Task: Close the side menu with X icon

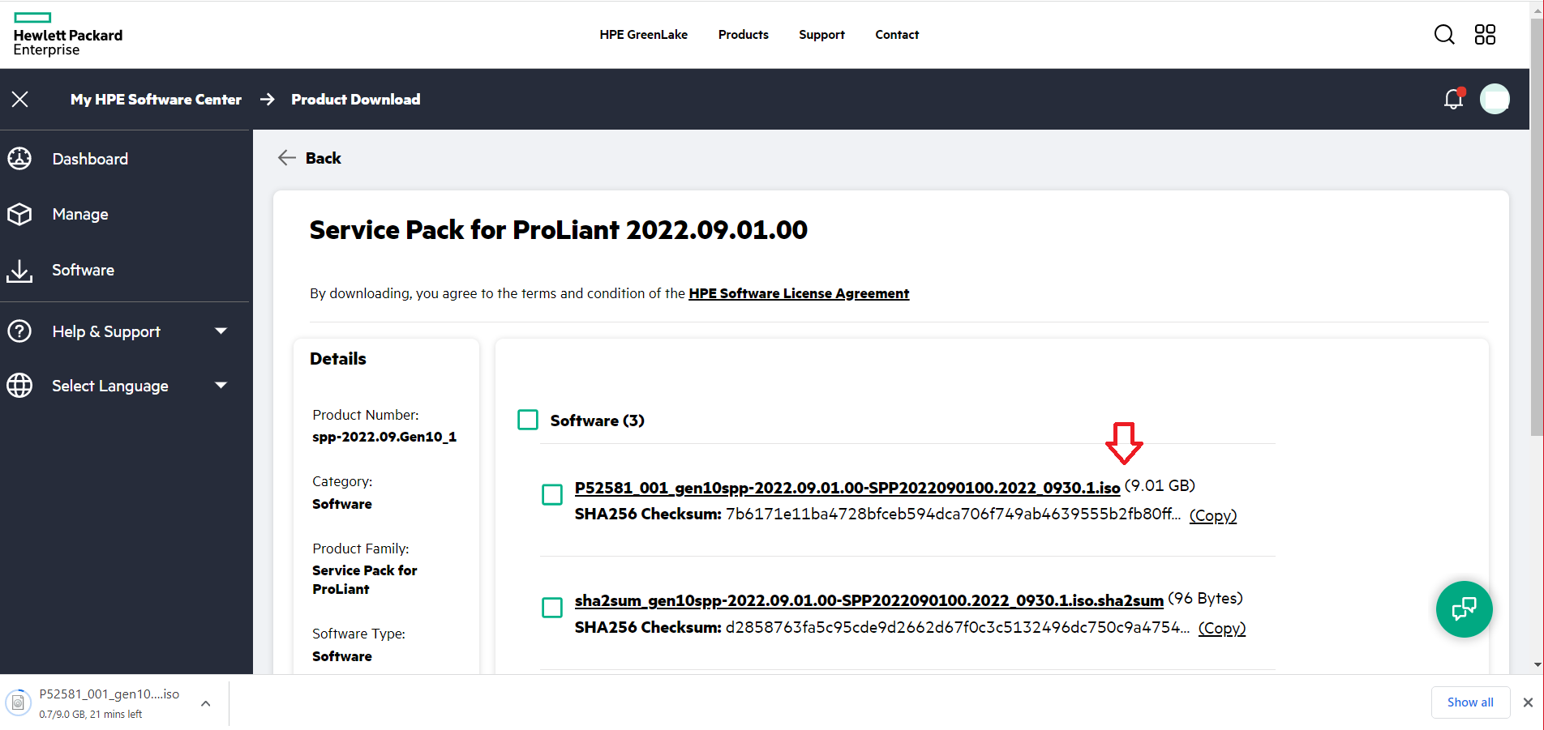Action: click(20, 99)
